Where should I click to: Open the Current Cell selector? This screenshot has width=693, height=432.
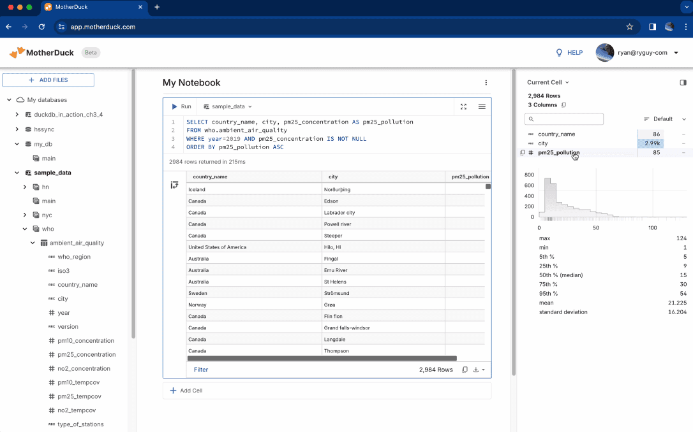[x=548, y=82]
